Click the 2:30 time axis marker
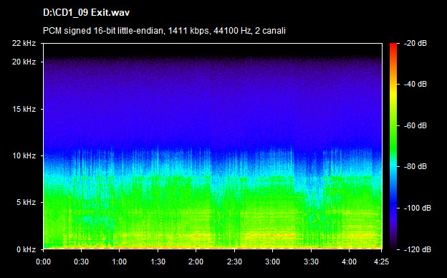This screenshot has height=278, width=447. pos(234,262)
